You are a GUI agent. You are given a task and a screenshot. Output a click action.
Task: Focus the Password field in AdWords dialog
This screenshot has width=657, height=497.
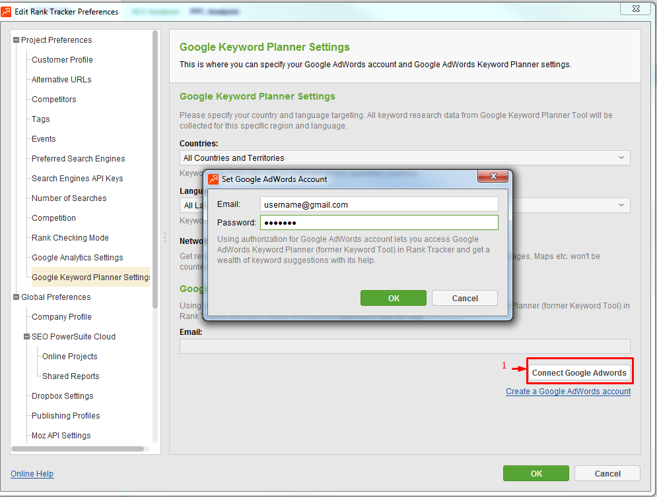coord(379,223)
